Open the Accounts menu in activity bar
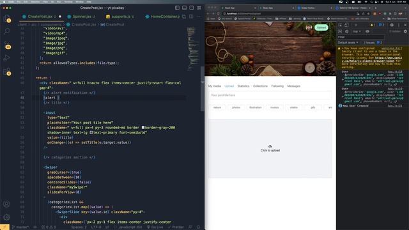The image size is (409, 230). point(7,204)
